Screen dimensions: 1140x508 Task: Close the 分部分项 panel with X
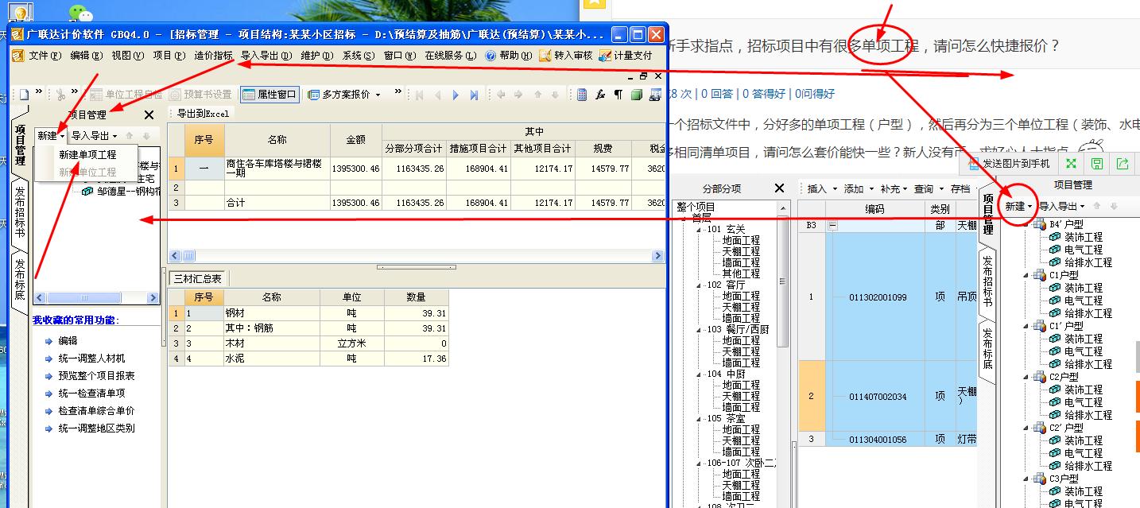[779, 188]
